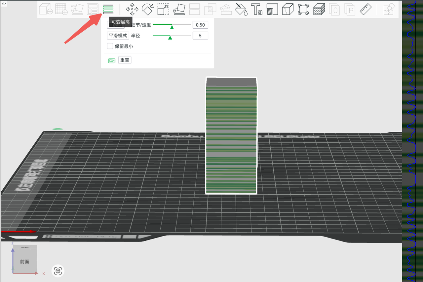Click the wavy layered cube icon
The image size is (423, 282).
(319, 9)
